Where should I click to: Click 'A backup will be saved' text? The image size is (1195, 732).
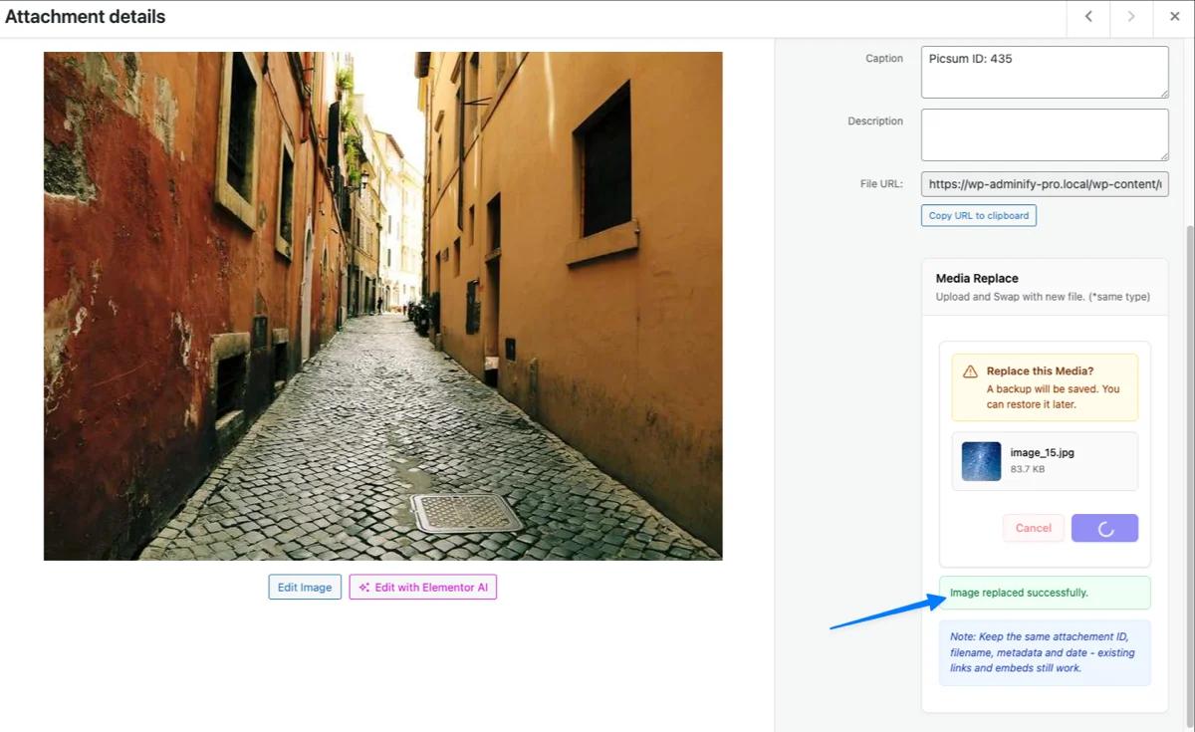1054,397
